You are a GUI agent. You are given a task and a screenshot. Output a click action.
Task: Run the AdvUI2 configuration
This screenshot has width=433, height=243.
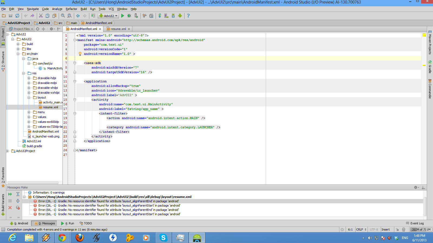coord(123,16)
